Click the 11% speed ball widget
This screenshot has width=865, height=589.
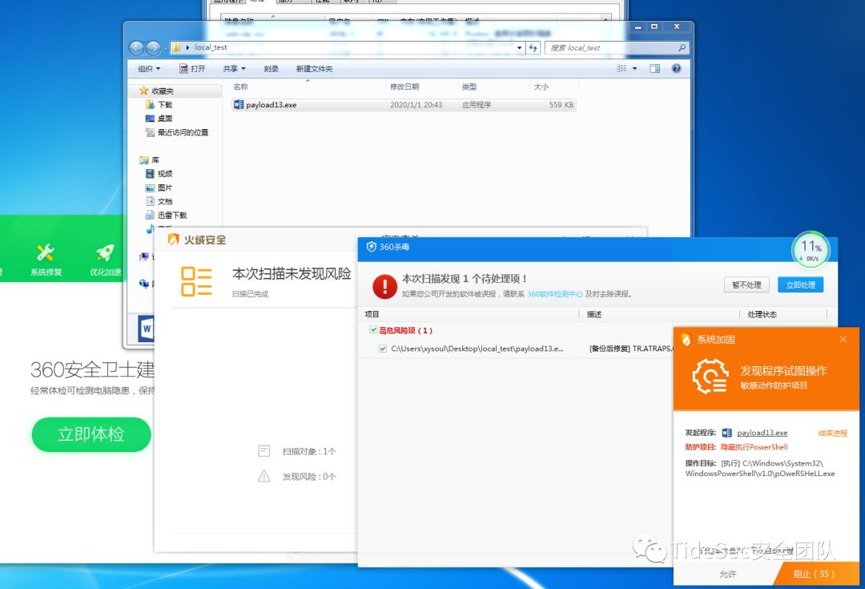coord(811,250)
